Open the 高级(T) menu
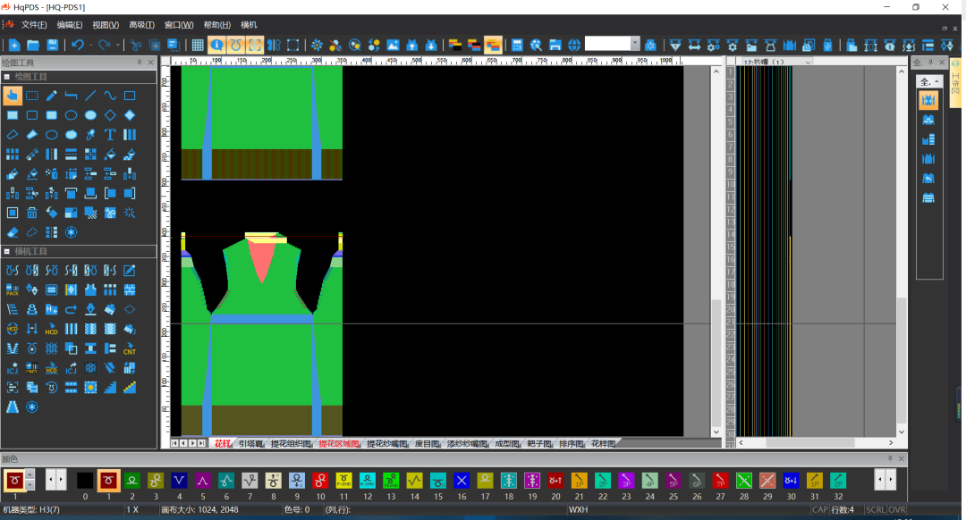This screenshot has height=520, width=966. pyautogui.click(x=141, y=25)
